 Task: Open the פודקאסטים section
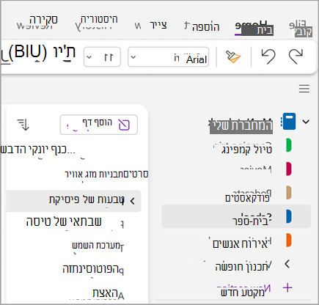coord(247,197)
